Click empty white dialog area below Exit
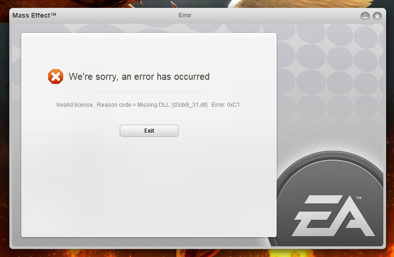Screen dimensions: 394x257 tap(149, 186)
